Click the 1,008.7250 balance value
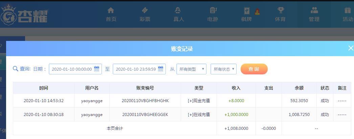This screenshot has height=139, width=354. click(x=299, y=115)
